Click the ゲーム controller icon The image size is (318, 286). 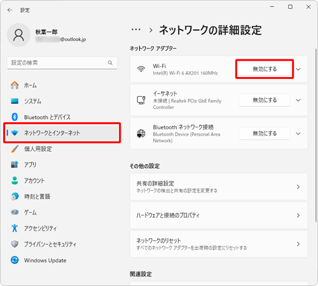[15, 212]
